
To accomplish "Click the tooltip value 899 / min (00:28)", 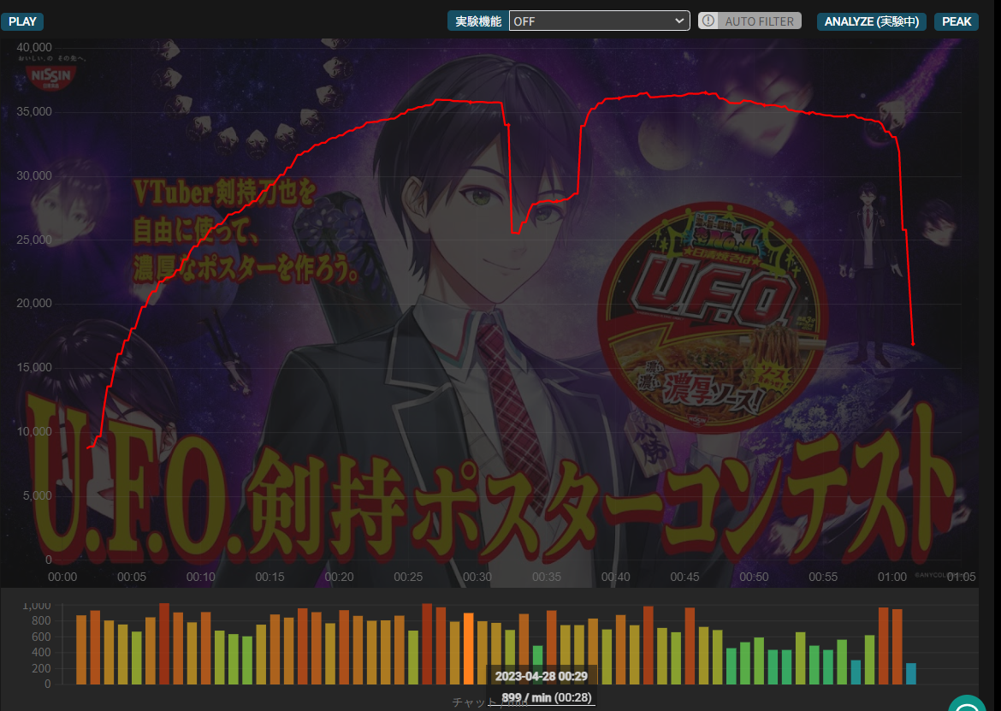I will pos(547,697).
